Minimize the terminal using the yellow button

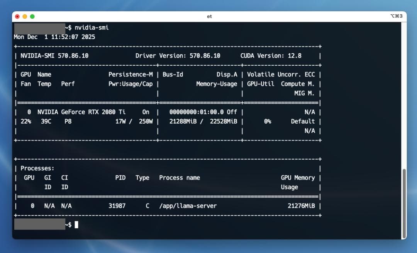[x=25, y=16]
